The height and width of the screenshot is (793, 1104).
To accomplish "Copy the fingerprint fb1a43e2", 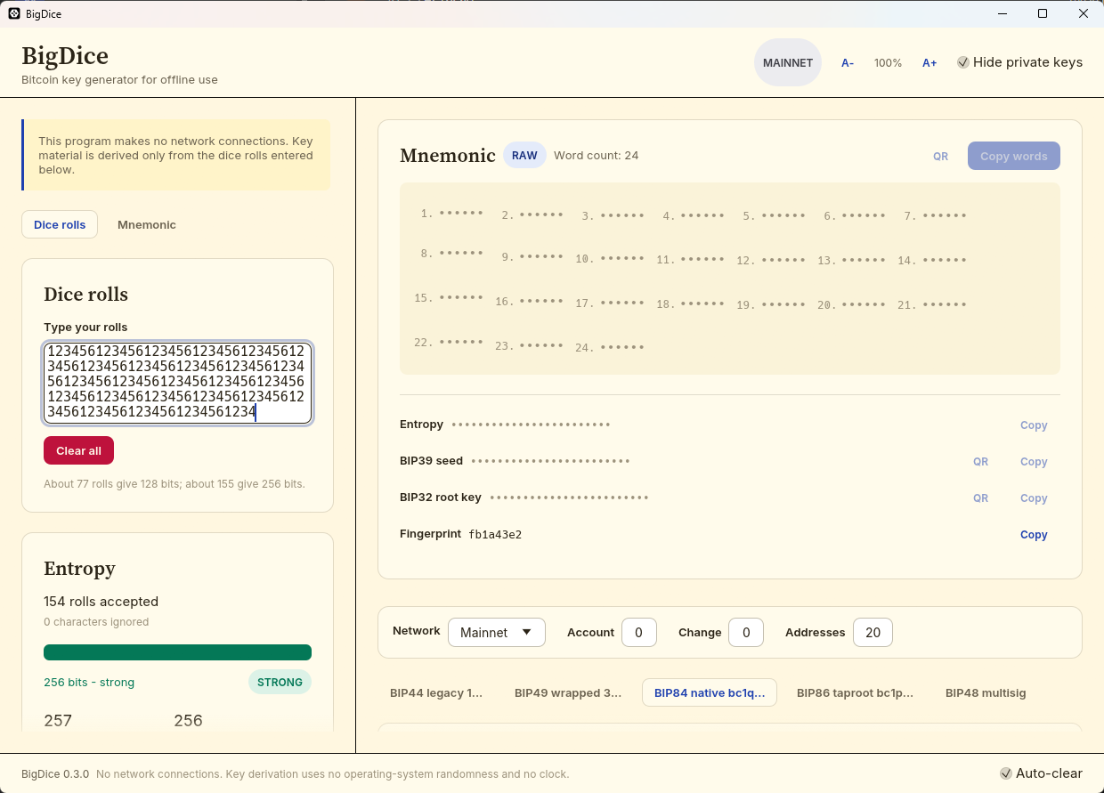I will pyautogui.click(x=1034, y=535).
